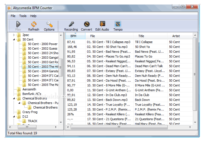The image size is (205, 142).
Task: Select folder 50 Cent - 2003 Get Ric
Action: point(43,62)
